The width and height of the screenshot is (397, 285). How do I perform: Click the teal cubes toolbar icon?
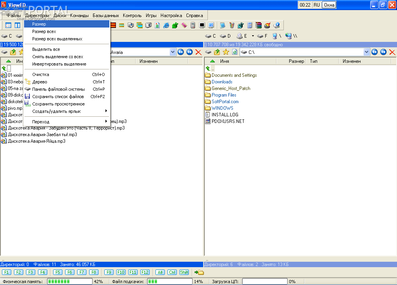pyautogui.click(x=240, y=25)
